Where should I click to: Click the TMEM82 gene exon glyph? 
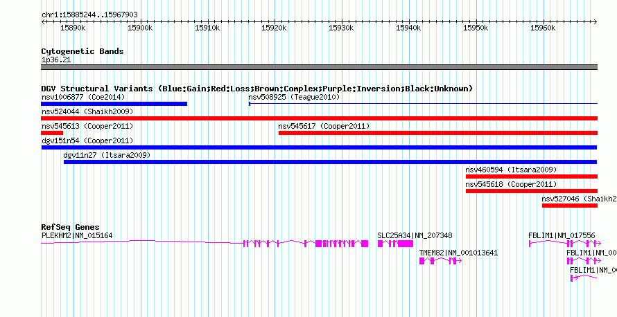(440, 261)
